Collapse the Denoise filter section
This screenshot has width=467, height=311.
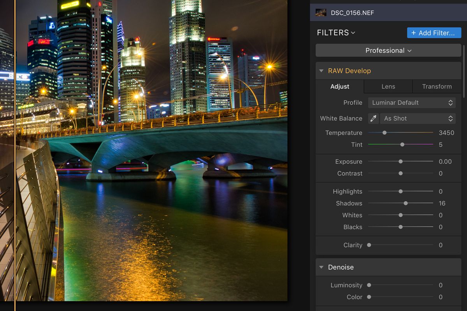pyautogui.click(x=321, y=267)
